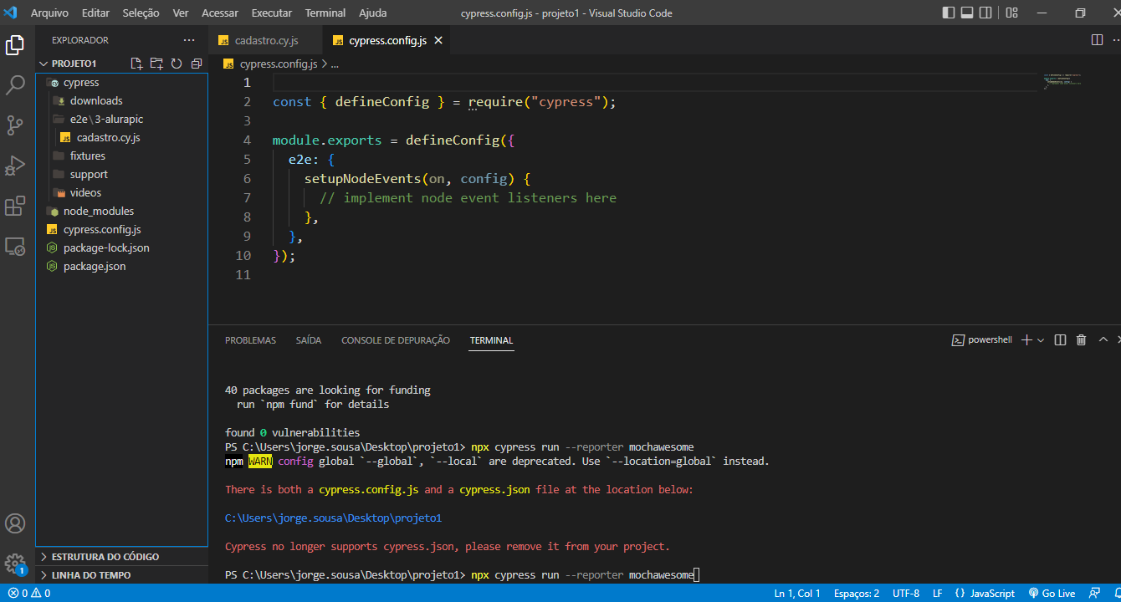Expand the videos folder
1121x602 pixels.
pos(121,192)
